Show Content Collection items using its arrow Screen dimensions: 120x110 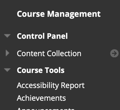coord(8,53)
